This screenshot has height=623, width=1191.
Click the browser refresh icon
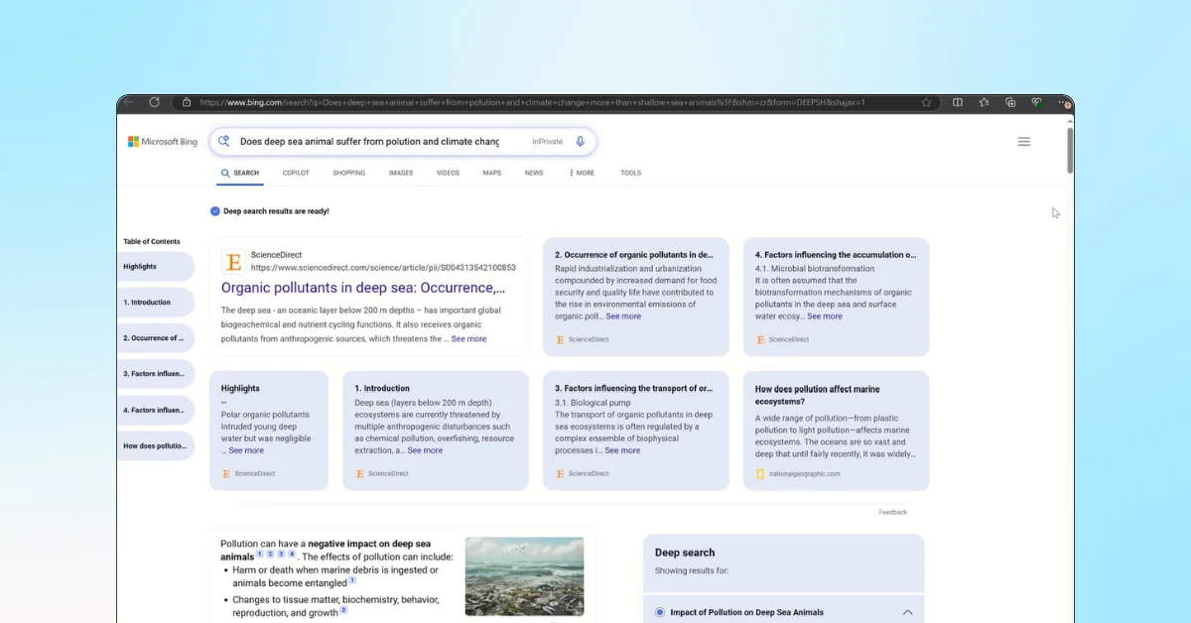pyautogui.click(x=154, y=102)
